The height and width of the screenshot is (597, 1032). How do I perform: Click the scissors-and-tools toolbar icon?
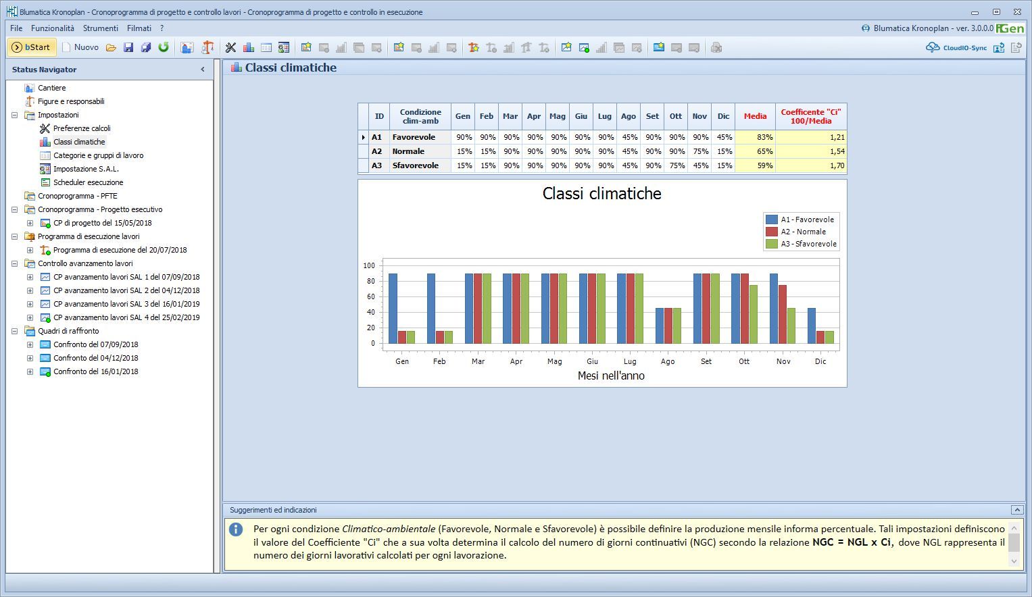(x=231, y=47)
